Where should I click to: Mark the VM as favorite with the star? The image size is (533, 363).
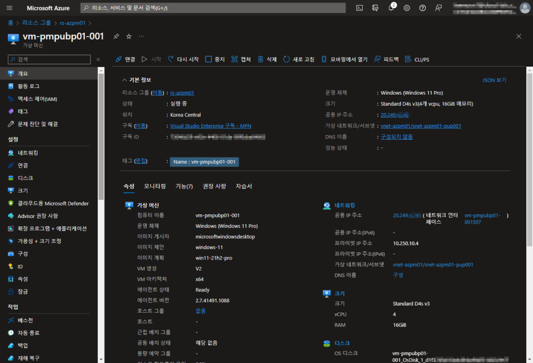(129, 36)
